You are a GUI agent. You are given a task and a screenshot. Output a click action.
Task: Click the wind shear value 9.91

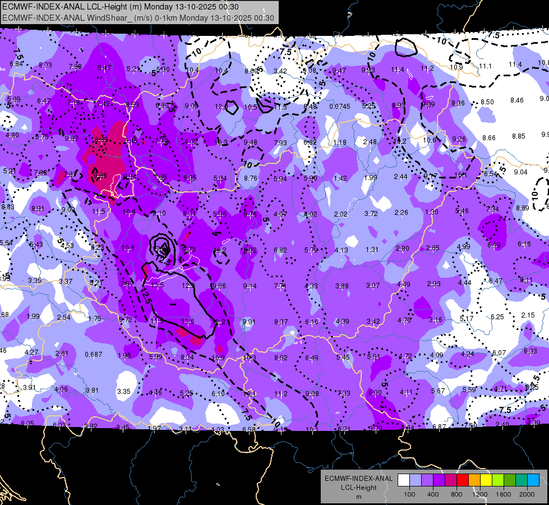coord(249,322)
